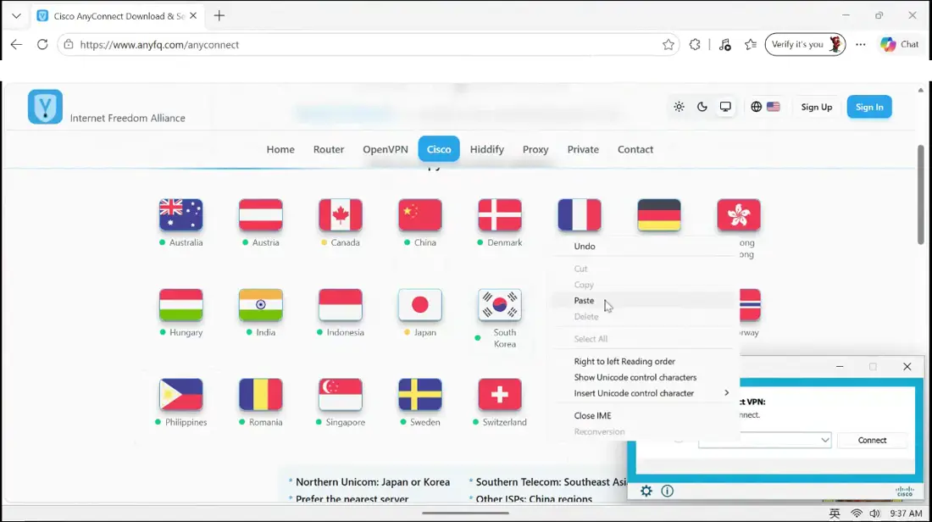Click the Sign Up link

coord(816,107)
